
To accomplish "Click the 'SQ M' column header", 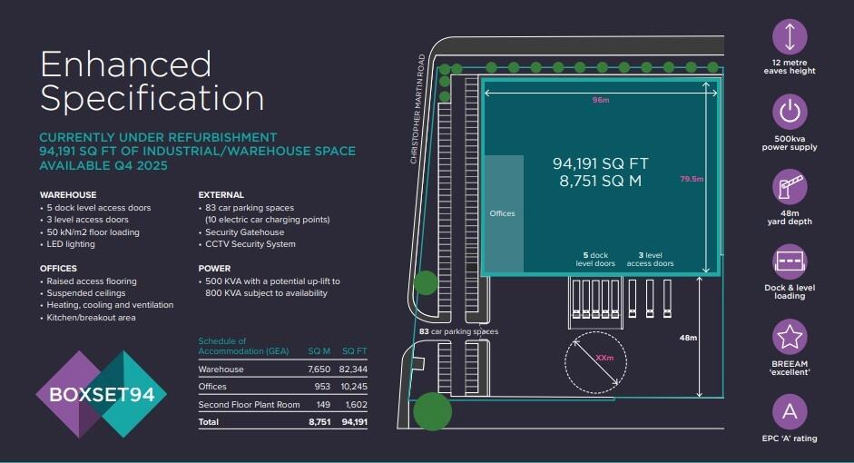I will click(x=319, y=351).
